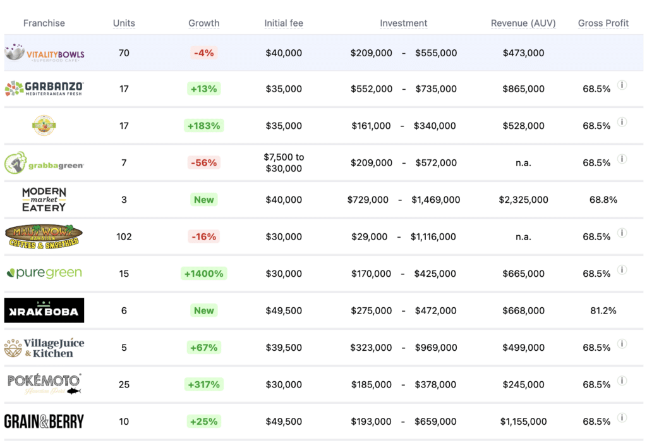Click the info icon in Garbanzo row

(x=622, y=85)
